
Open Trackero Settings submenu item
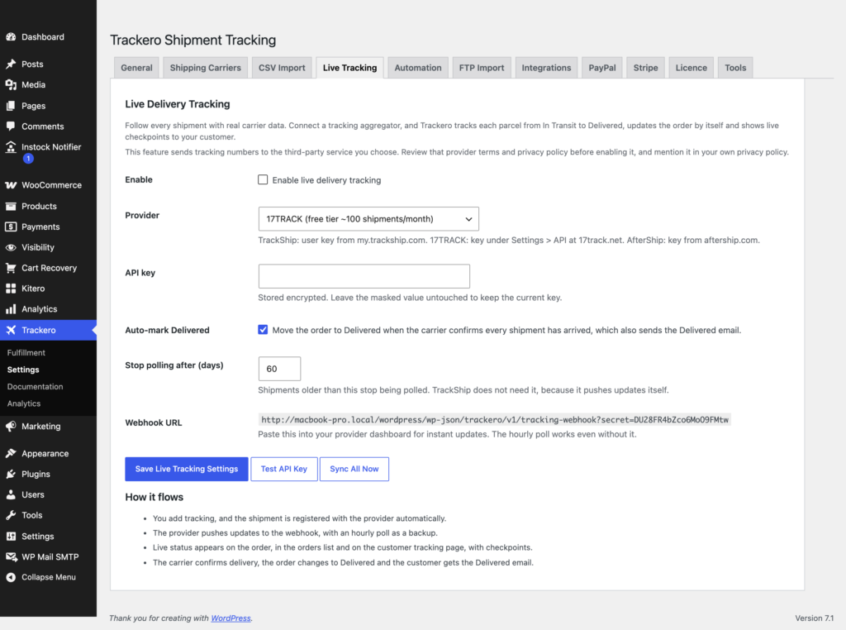[x=23, y=370]
